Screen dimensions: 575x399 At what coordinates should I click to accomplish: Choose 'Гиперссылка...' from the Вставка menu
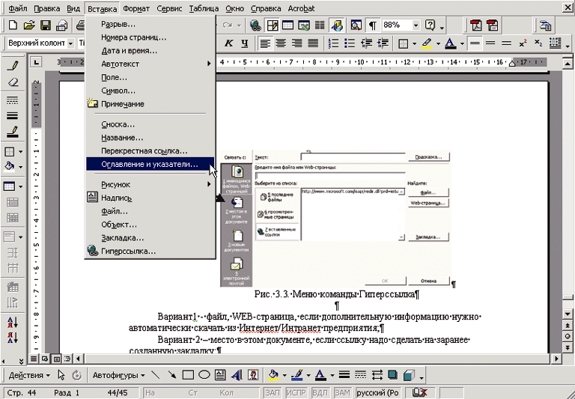click(150, 252)
